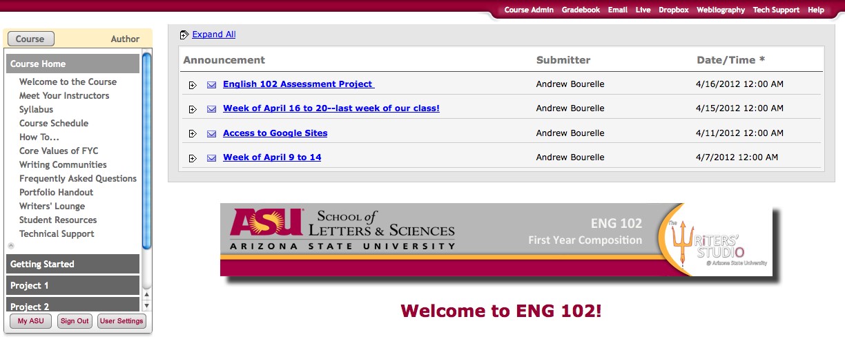Open the Dropbox in top navigation
This screenshot has height=346, width=845.
coord(673,10)
